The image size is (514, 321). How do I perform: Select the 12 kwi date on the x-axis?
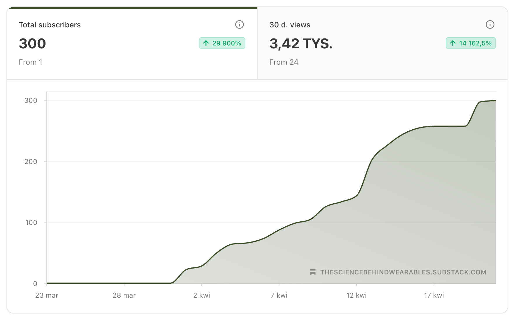tap(356, 295)
